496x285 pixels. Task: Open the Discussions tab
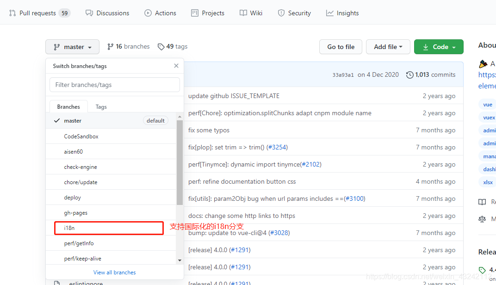107,13
